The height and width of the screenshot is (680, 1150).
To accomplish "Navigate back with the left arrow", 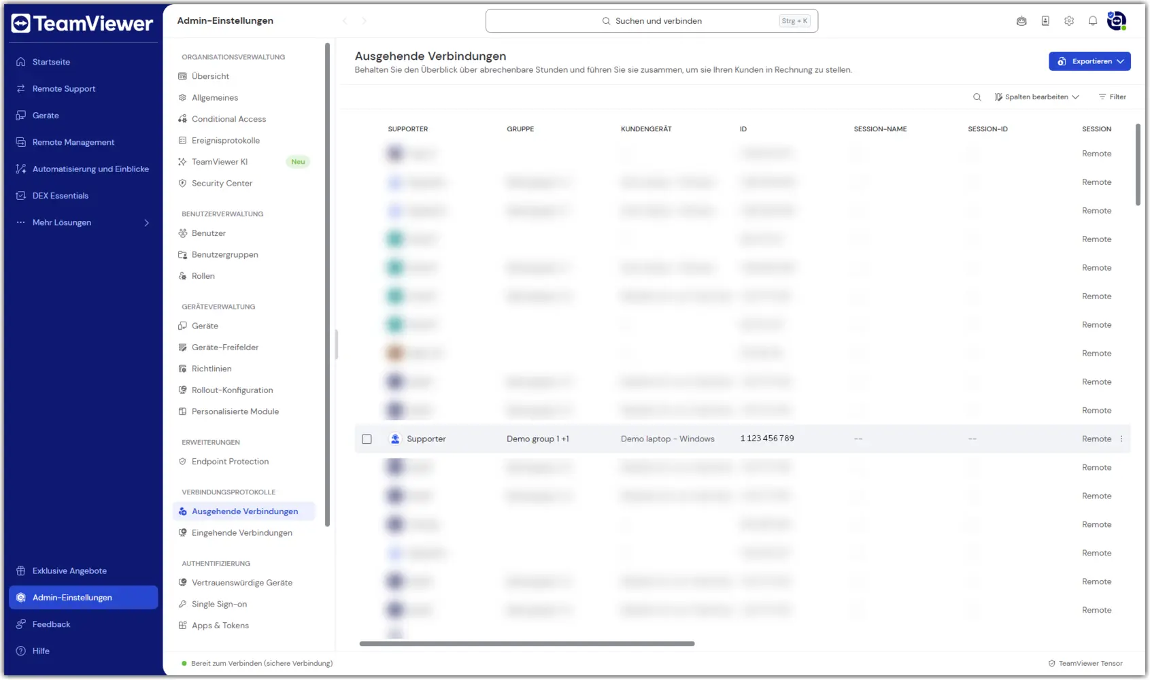I will 345,21.
